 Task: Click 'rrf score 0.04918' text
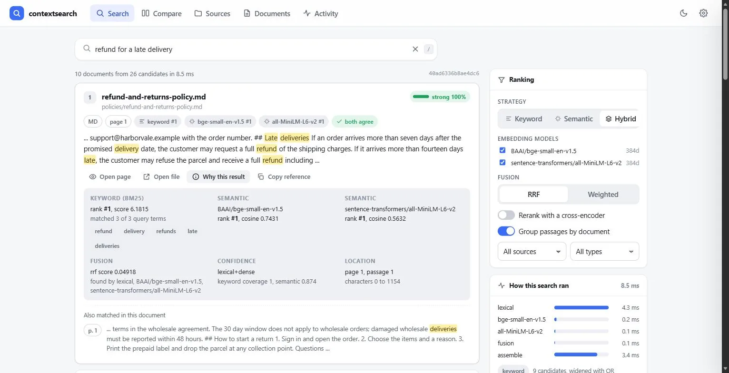point(113,272)
